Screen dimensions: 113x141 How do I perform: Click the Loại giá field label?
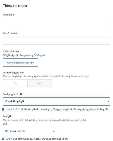pyautogui.click(x=8, y=116)
